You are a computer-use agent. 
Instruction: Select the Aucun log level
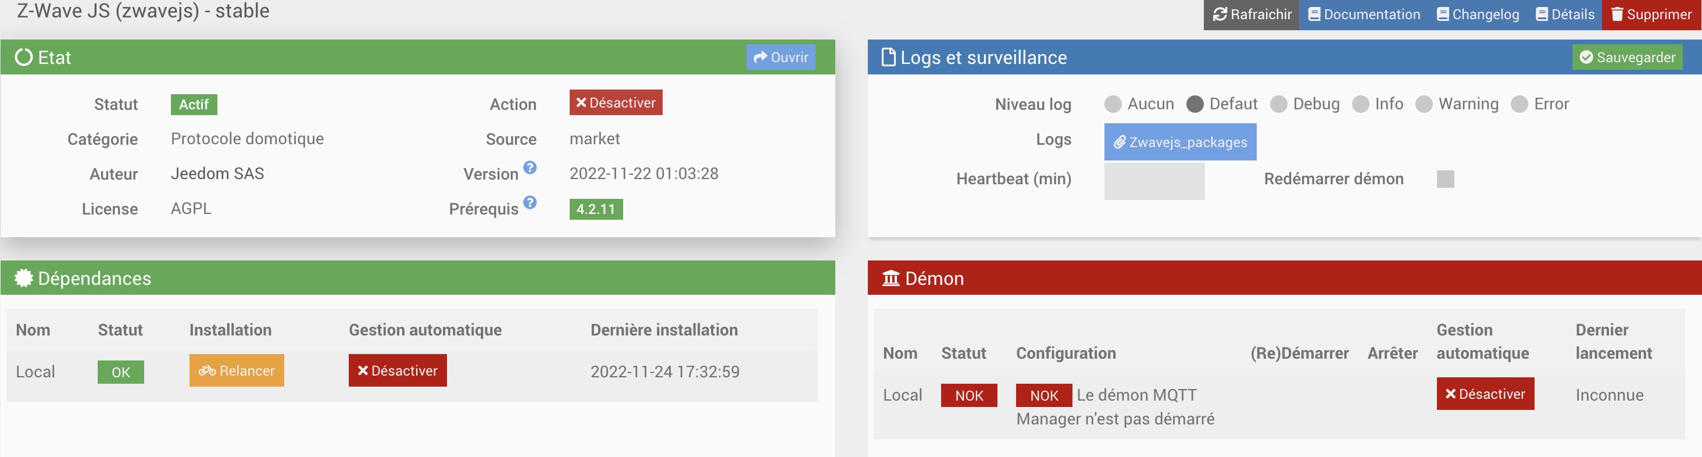pos(1113,104)
